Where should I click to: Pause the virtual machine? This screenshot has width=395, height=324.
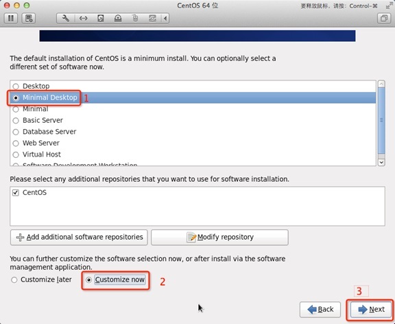pyautogui.click(x=11, y=18)
